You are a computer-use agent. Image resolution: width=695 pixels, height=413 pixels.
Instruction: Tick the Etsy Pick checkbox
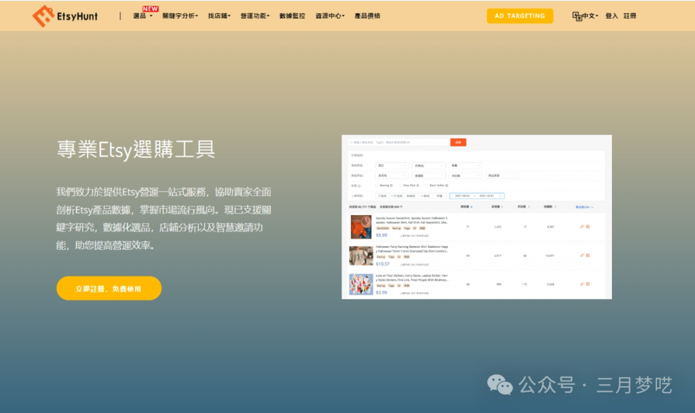tap(400, 185)
